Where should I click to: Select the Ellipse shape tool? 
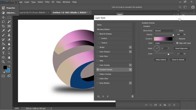pyautogui.click(x=3, y=57)
